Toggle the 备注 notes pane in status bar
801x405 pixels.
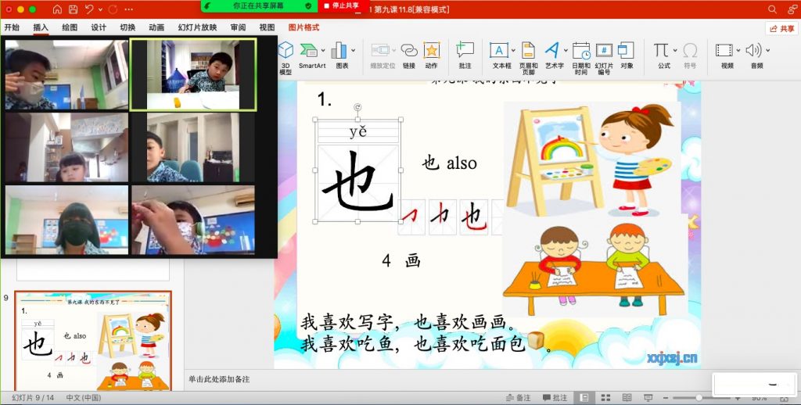519,397
